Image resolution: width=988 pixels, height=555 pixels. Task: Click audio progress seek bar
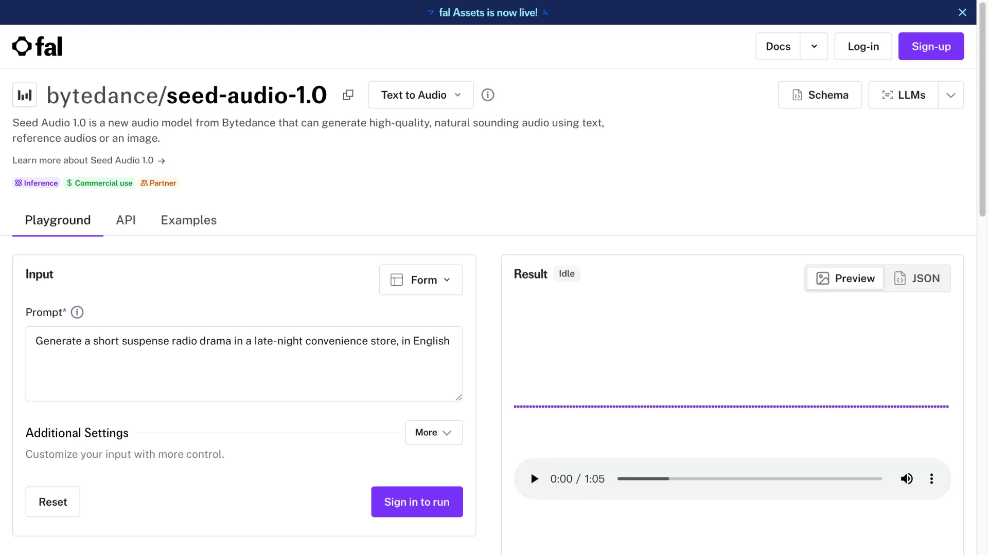click(750, 479)
